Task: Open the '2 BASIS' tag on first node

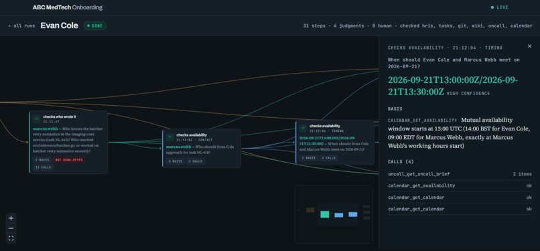Action: tap(42, 160)
